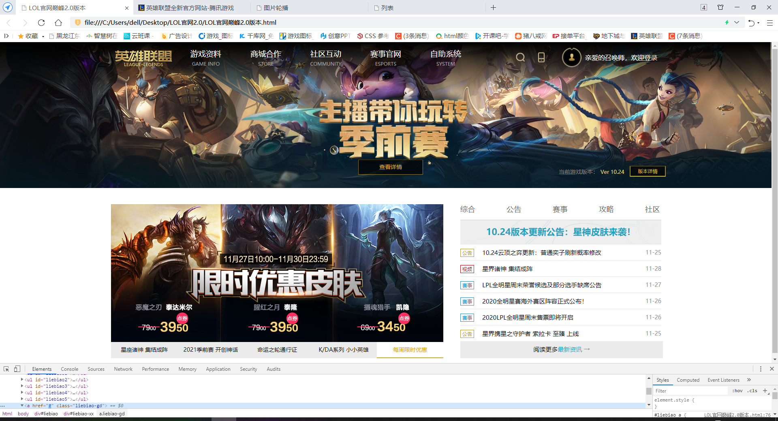Image resolution: width=778 pixels, height=421 pixels.
Task: Toggle the device toolbar in DevTools
Action: 17,369
